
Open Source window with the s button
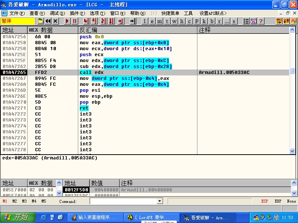(234, 21)
